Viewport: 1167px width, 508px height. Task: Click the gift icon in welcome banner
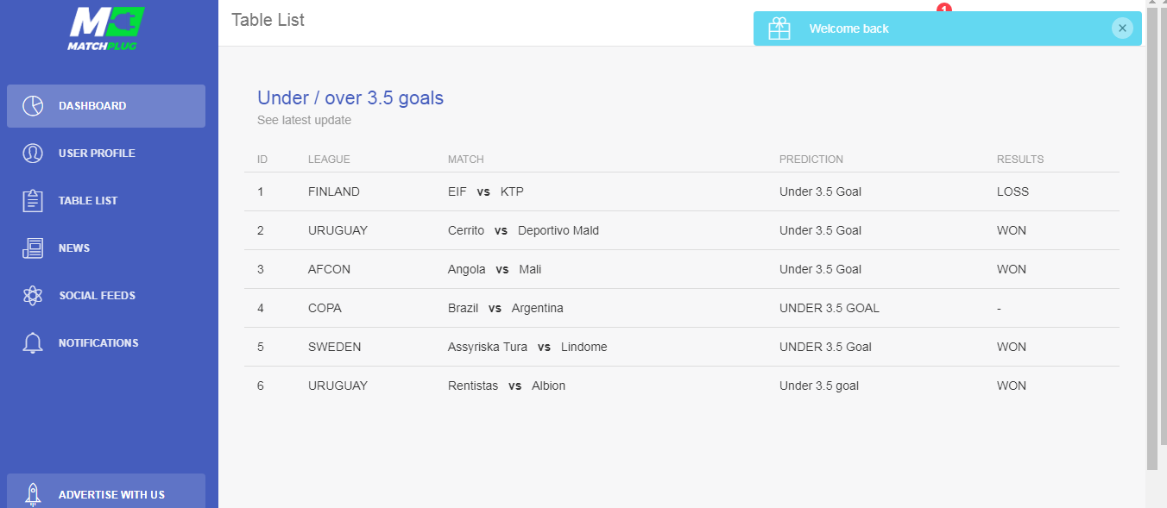779,28
